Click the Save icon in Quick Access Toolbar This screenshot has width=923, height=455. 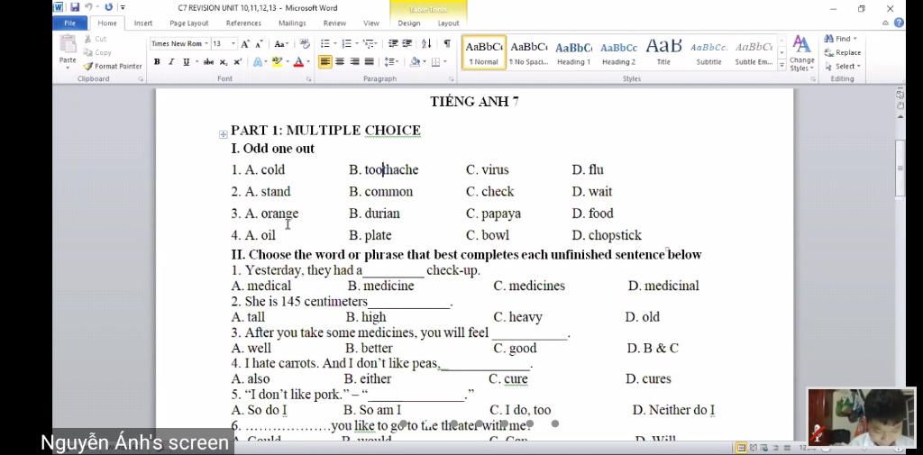coord(75,7)
